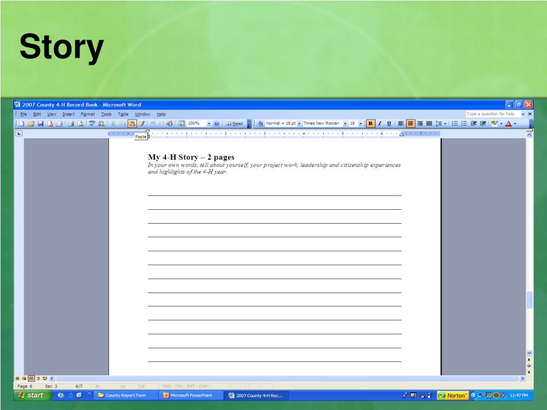This screenshot has height=410, width=547.
Task: Open the font color dropdown arrow
Action: click(x=515, y=123)
